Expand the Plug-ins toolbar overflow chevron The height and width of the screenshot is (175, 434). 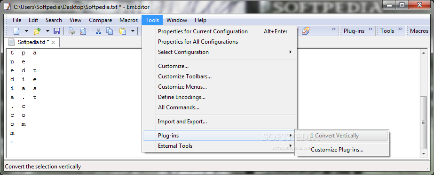[371, 29]
